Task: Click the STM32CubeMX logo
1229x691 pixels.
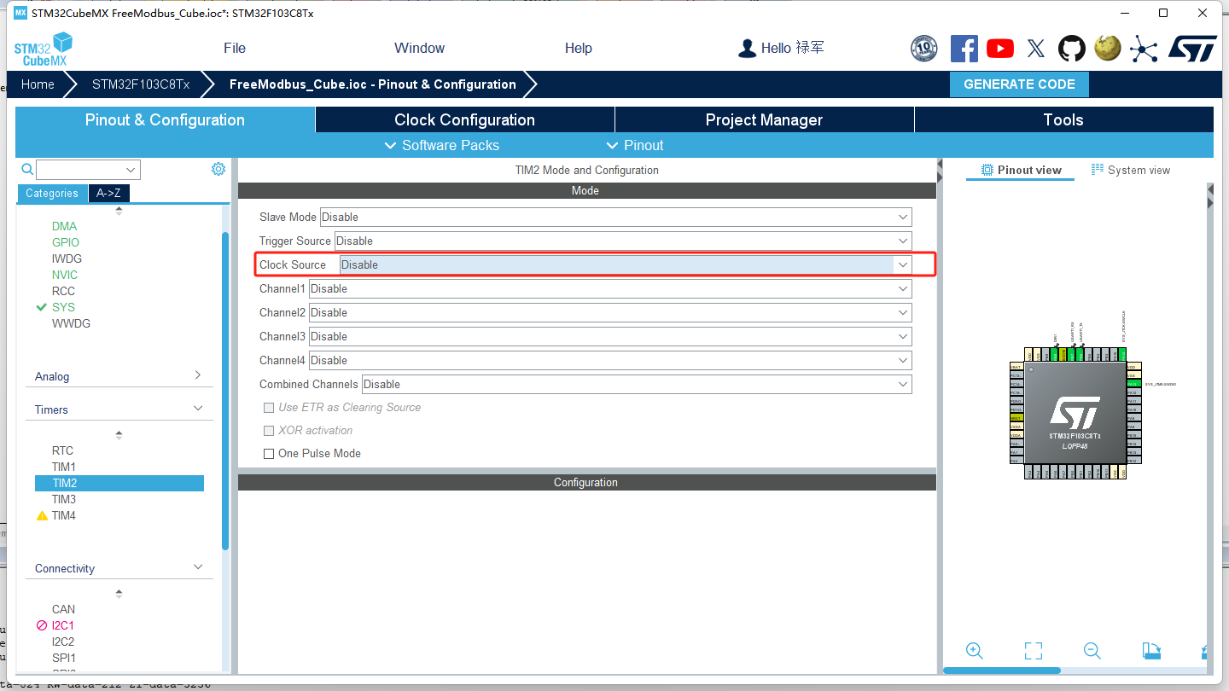Action: [43, 49]
